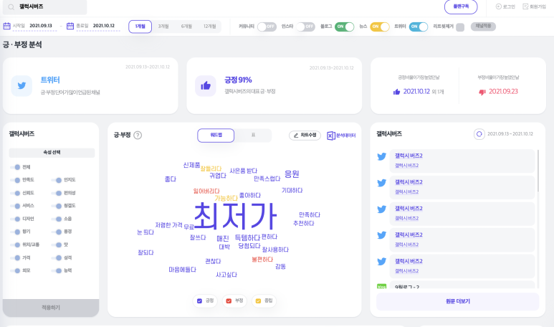Click the 2021.10.12 positive peak date
Viewport: 554px width, 327px height.
pyautogui.click(x=416, y=92)
